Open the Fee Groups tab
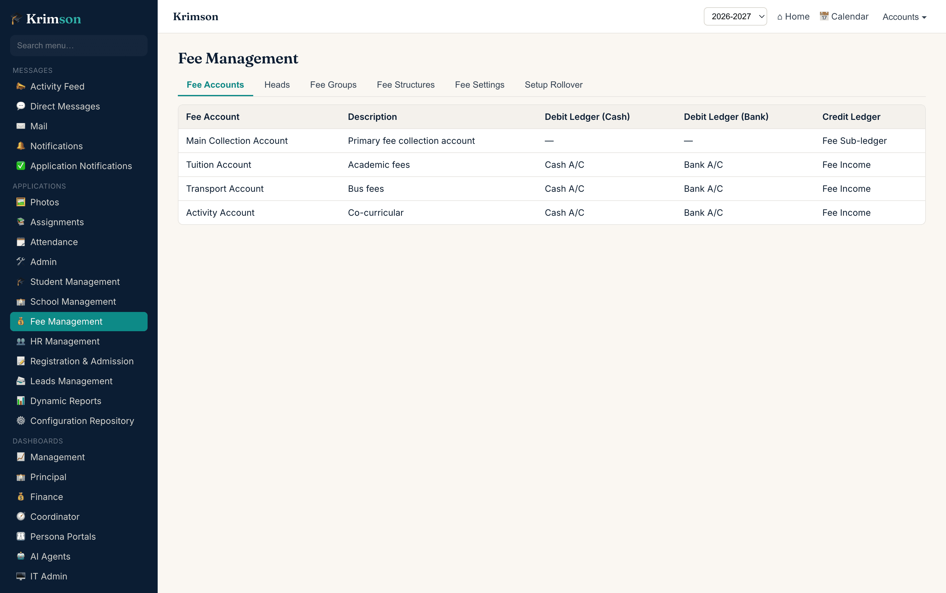This screenshot has width=946, height=593. pyautogui.click(x=333, y=85)
